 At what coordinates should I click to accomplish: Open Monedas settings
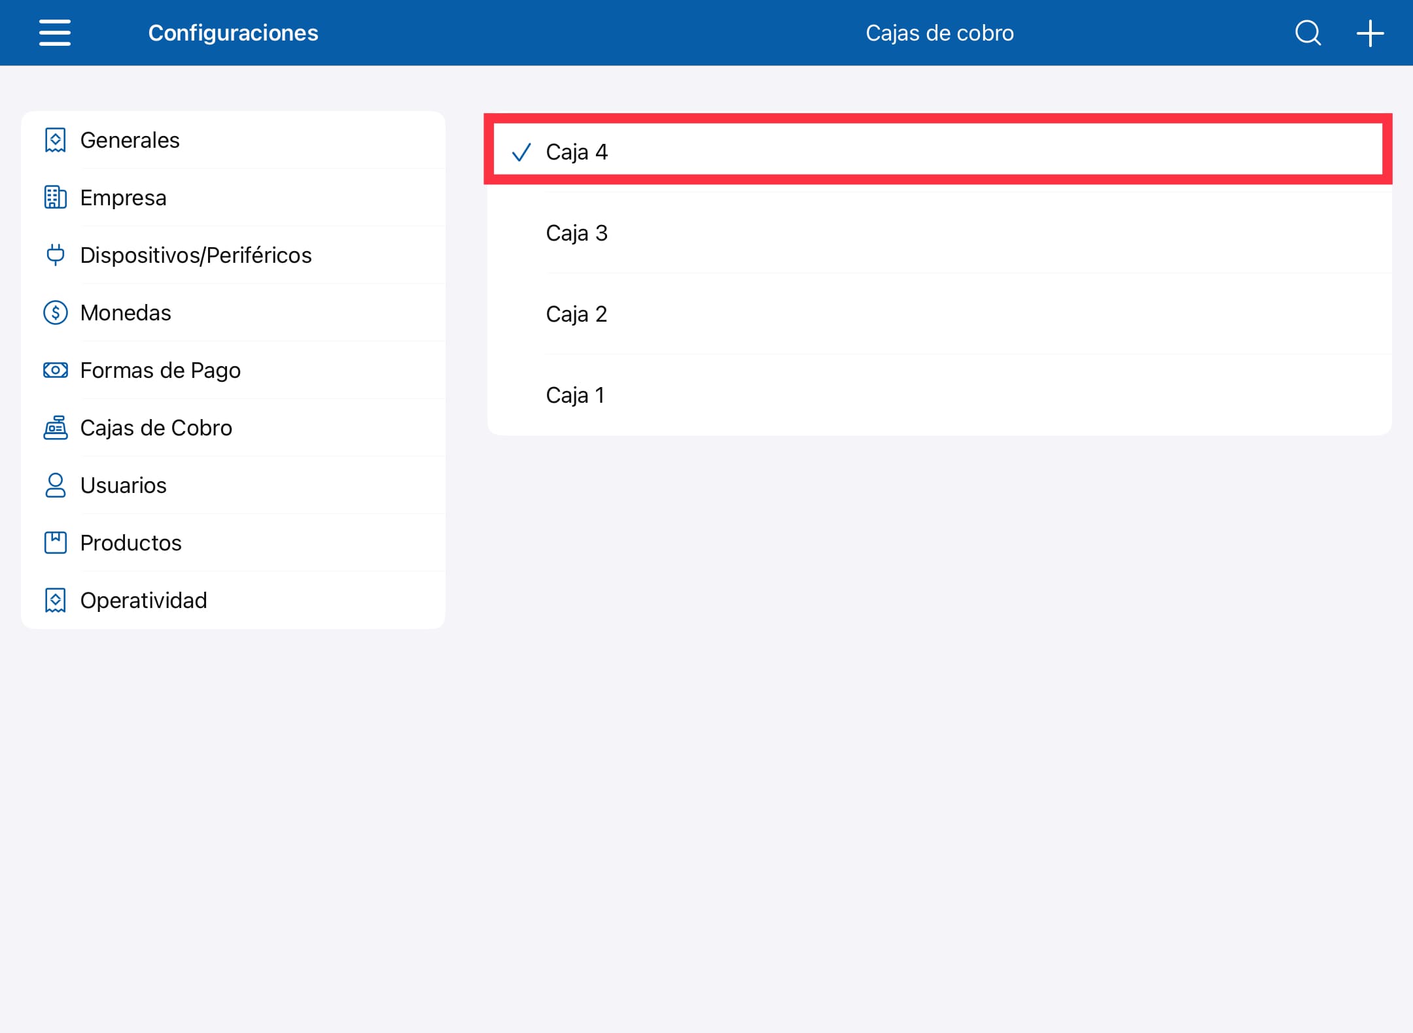coord(234,313)
